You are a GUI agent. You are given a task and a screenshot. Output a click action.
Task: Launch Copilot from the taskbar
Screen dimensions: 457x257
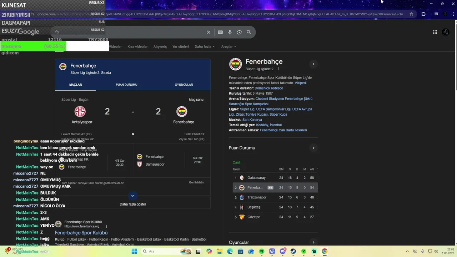(x=209, y=251)
